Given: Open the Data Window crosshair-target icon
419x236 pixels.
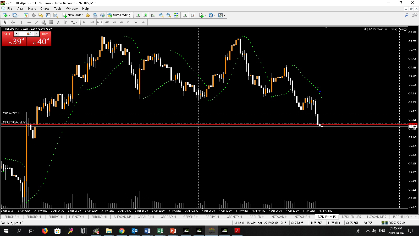Looking at the screenshot, I should pyautogui.click(x=34, y=15).
